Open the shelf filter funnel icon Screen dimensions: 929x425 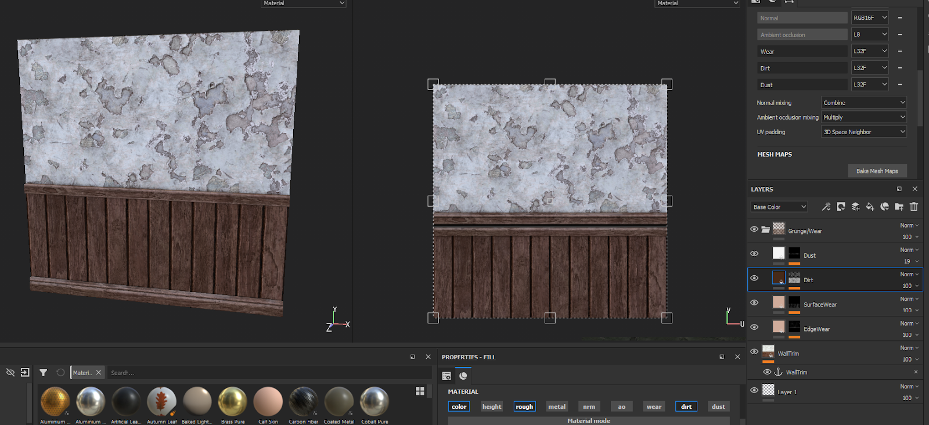point(43,372)
